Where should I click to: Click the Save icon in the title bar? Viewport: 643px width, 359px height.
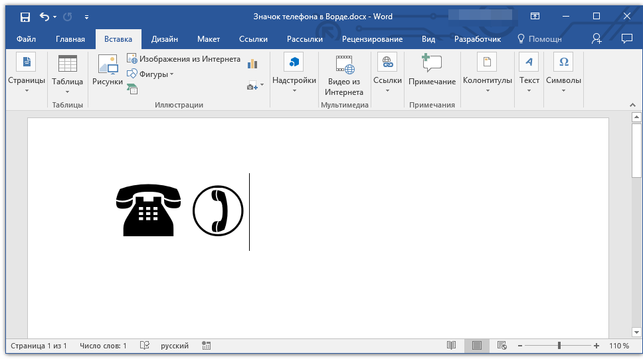(25, 17)
